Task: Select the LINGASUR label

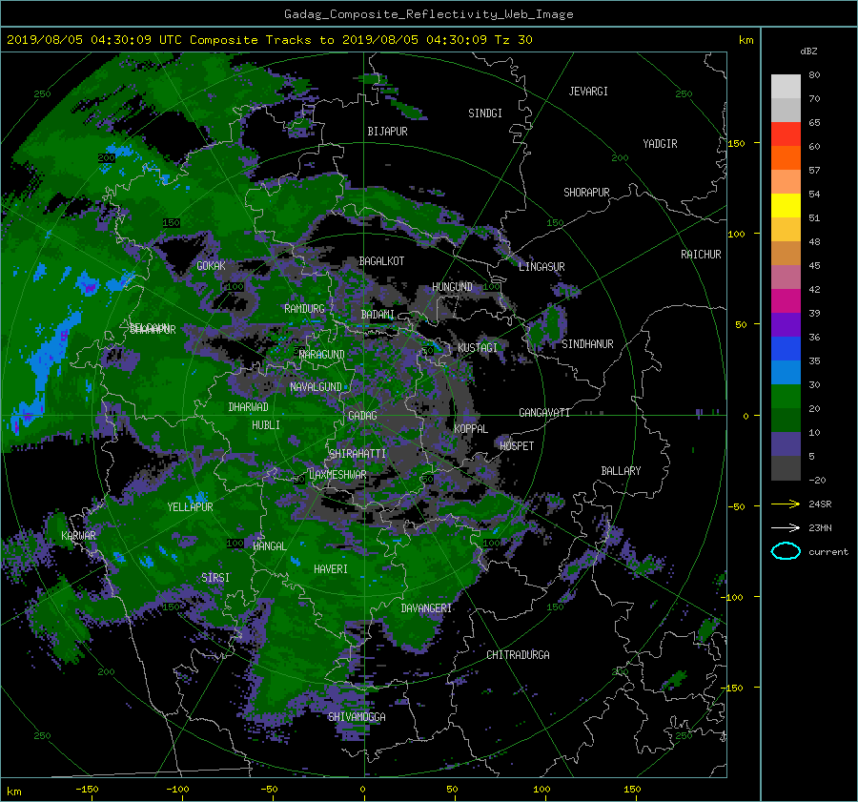Action: tap(541, 267)
